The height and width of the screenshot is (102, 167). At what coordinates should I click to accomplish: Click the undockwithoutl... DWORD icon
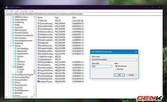39,76
